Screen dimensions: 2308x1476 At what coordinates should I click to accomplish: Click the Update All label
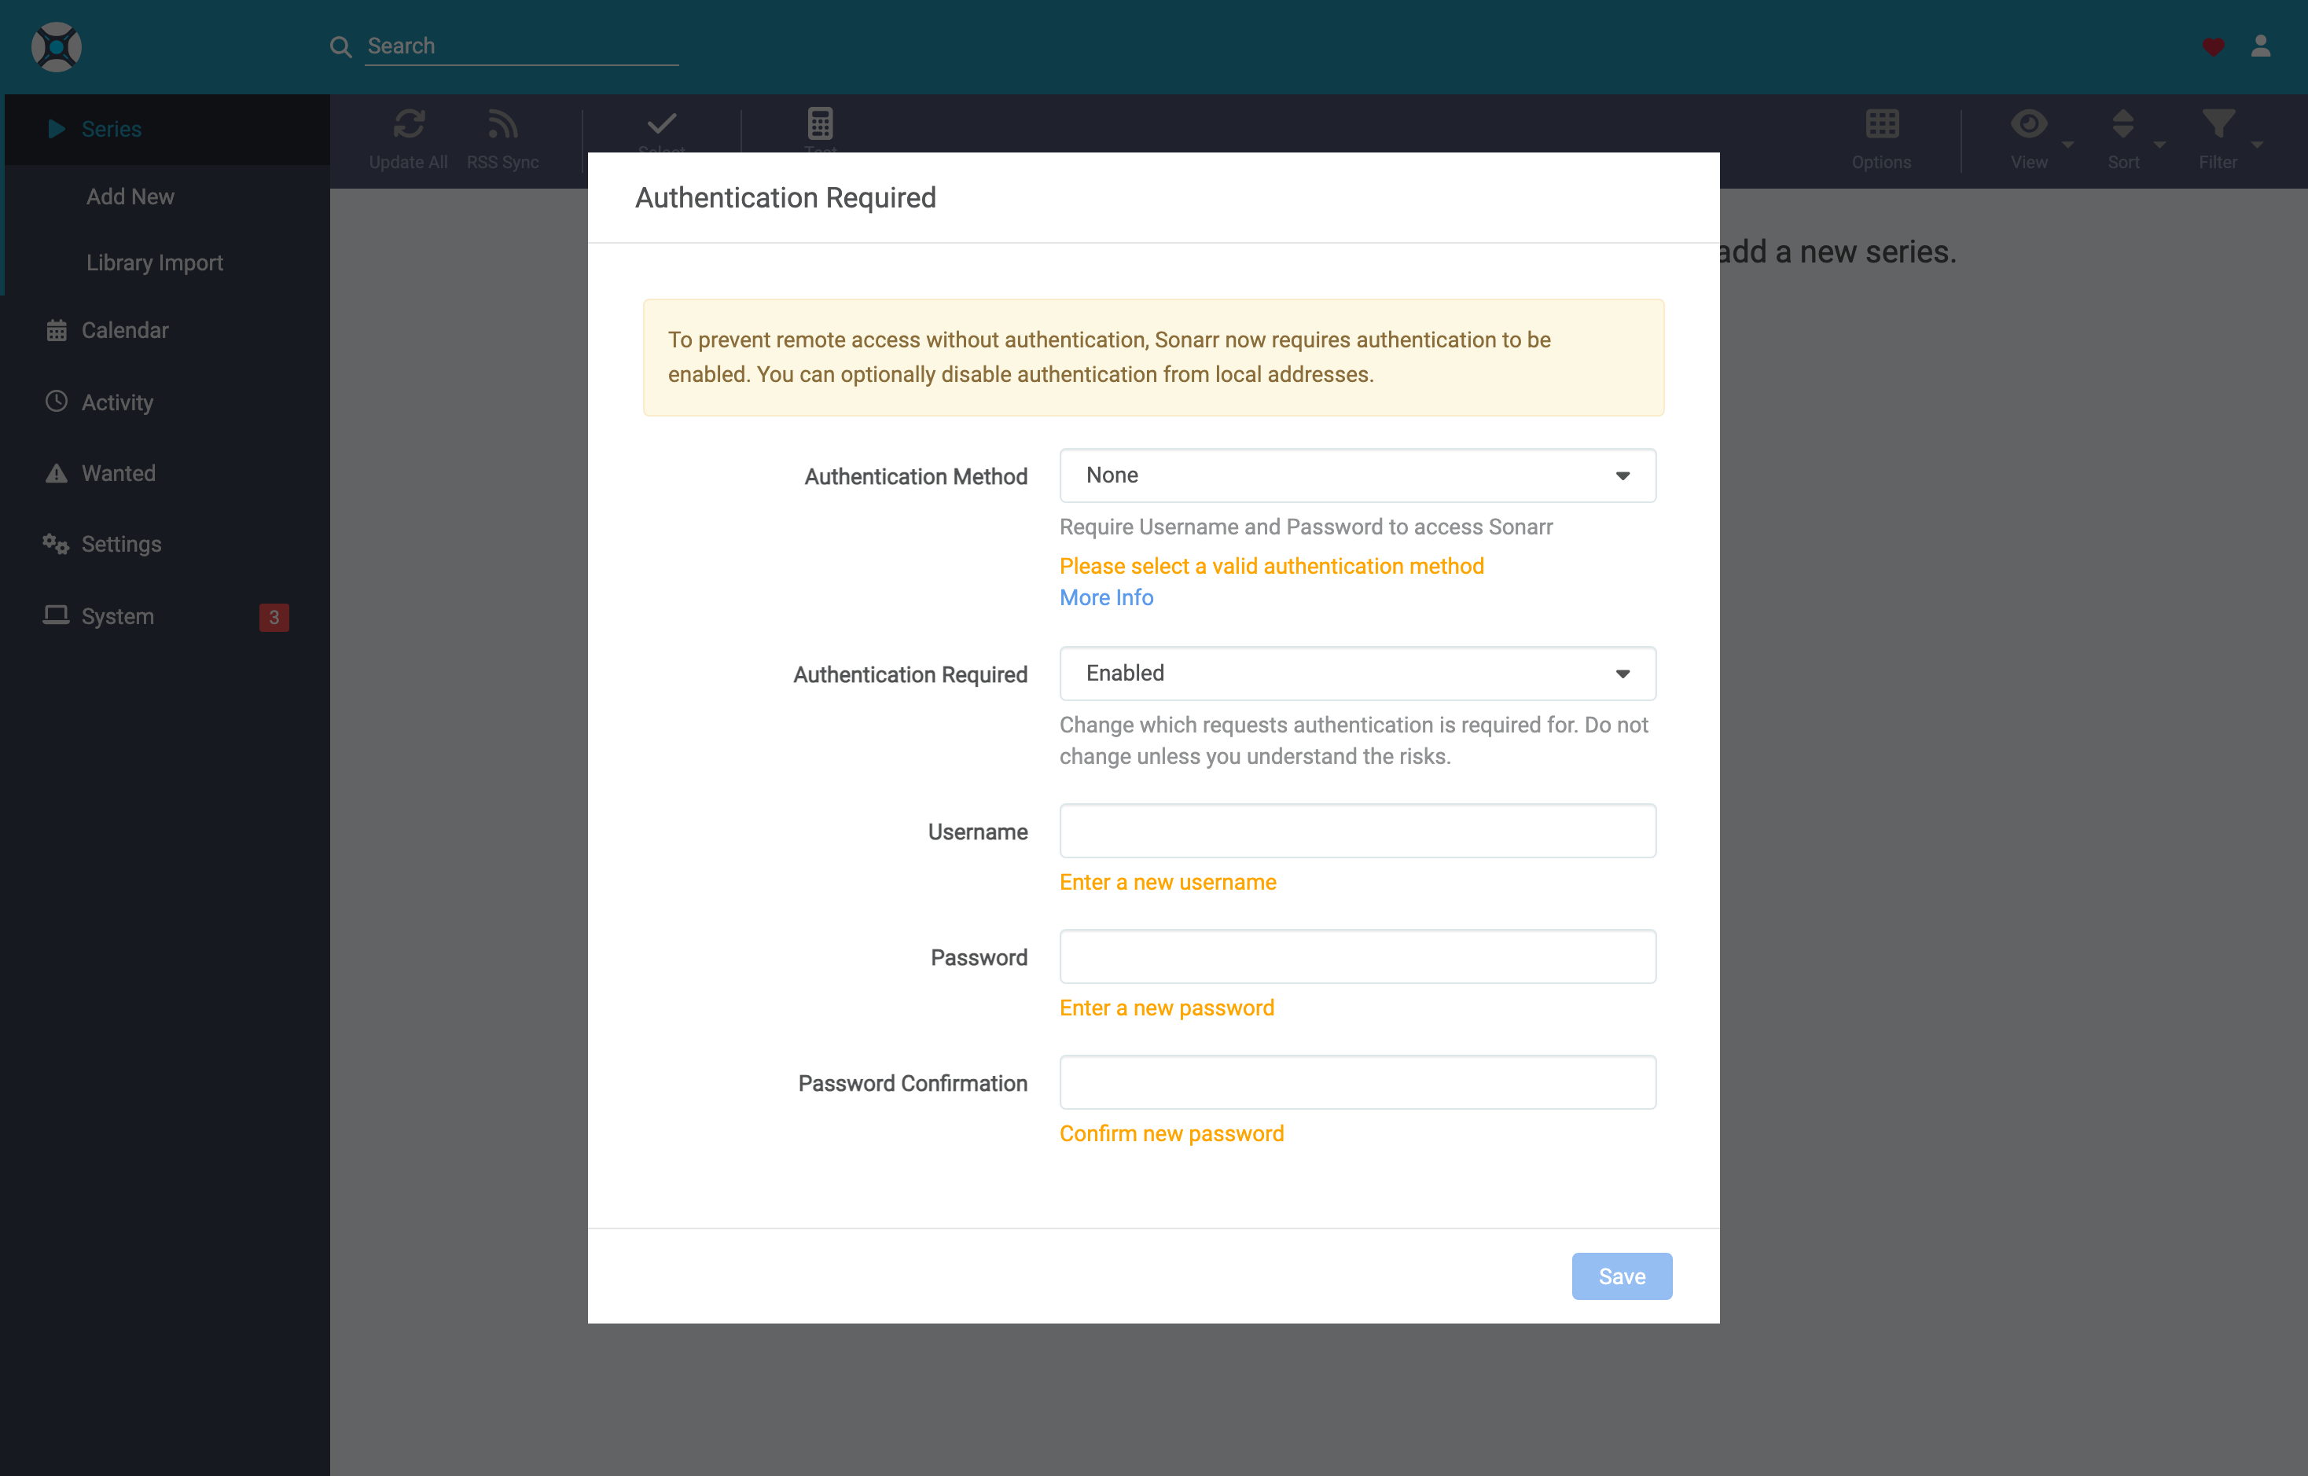point(408,162)
